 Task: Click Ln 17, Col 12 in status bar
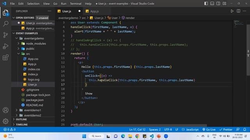tap(137, 129)
